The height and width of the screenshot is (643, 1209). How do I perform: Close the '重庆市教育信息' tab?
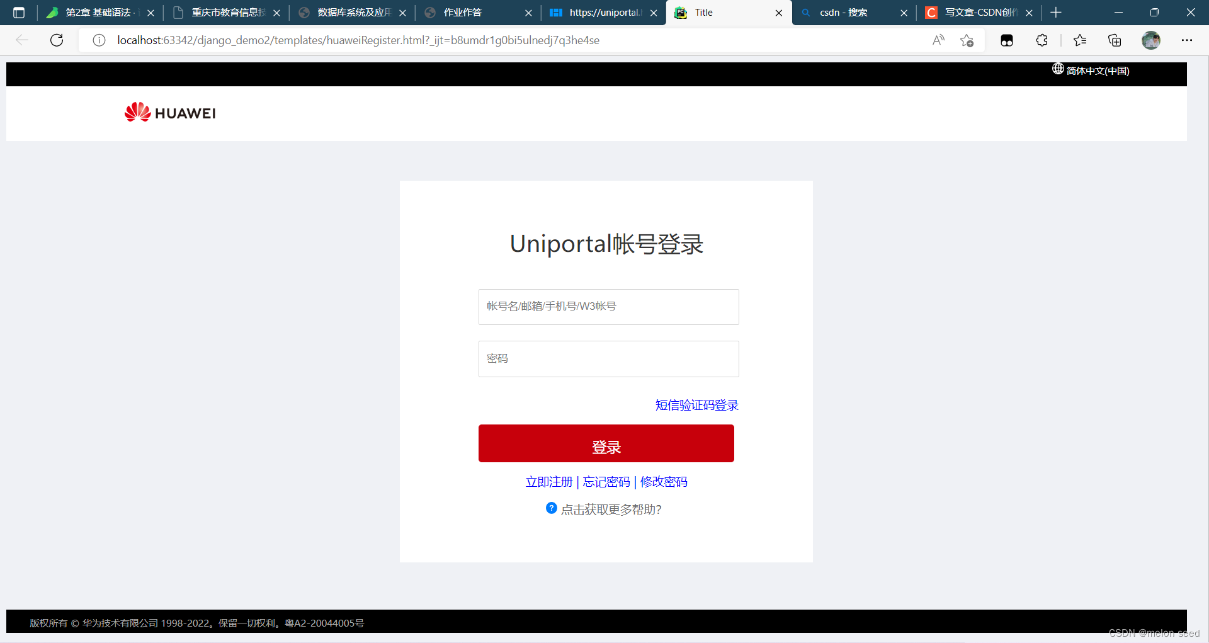click(276, 13)
